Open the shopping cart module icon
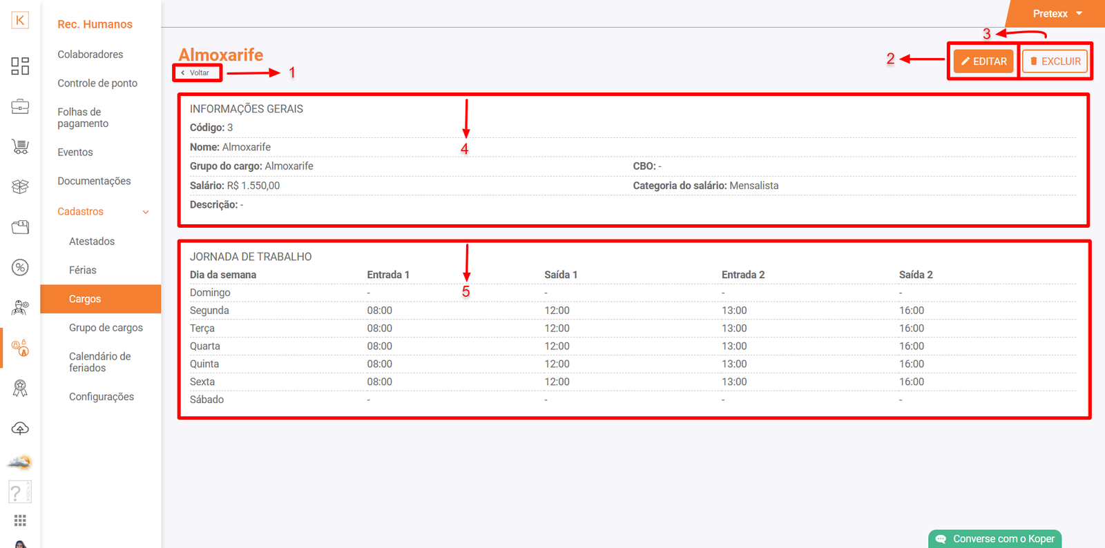The height and width of the screenshot is (548, 1105). tap(20, 146)
